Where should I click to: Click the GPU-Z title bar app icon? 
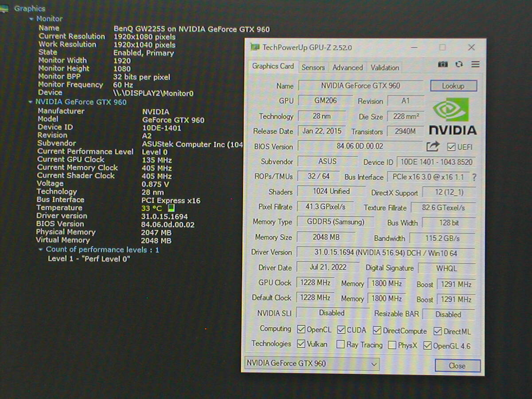pos(254,47)
